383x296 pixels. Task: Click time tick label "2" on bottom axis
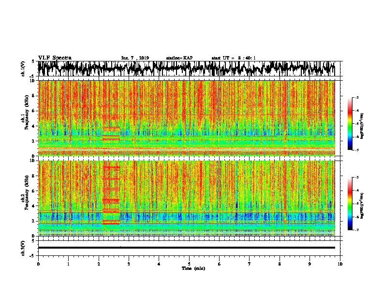[x=99, y=264]
